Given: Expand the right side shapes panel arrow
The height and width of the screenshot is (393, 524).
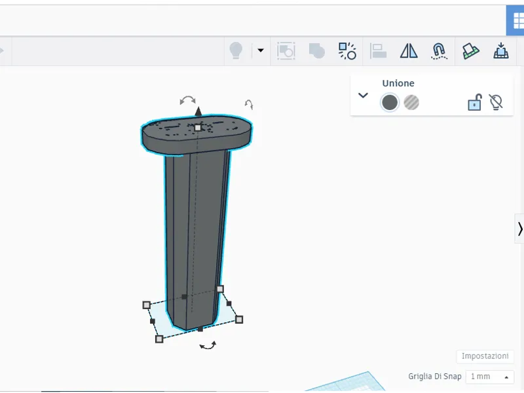Looking at the screenshot, I should pos(519,229).
